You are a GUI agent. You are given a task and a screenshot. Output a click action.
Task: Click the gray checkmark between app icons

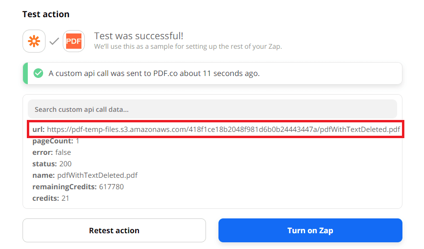tap(54, 42)
